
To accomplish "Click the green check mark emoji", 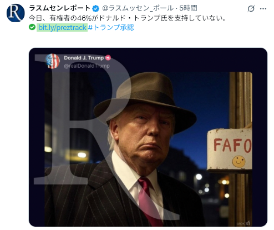I will (x=32, y=27).
